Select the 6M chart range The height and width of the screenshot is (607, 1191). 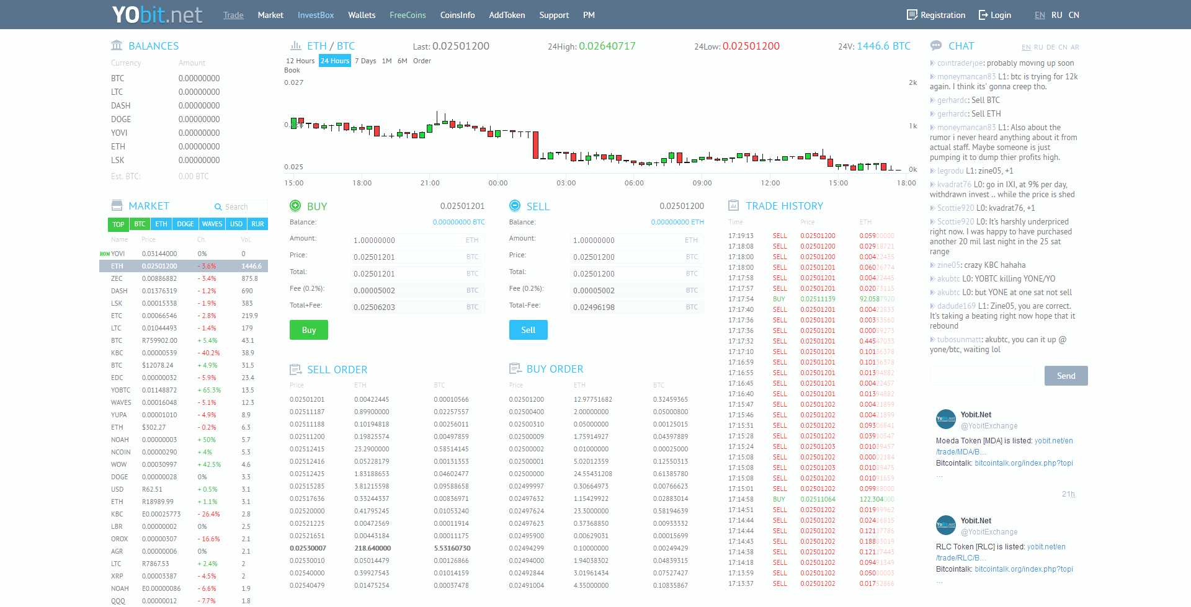click(x=403, y=61)
